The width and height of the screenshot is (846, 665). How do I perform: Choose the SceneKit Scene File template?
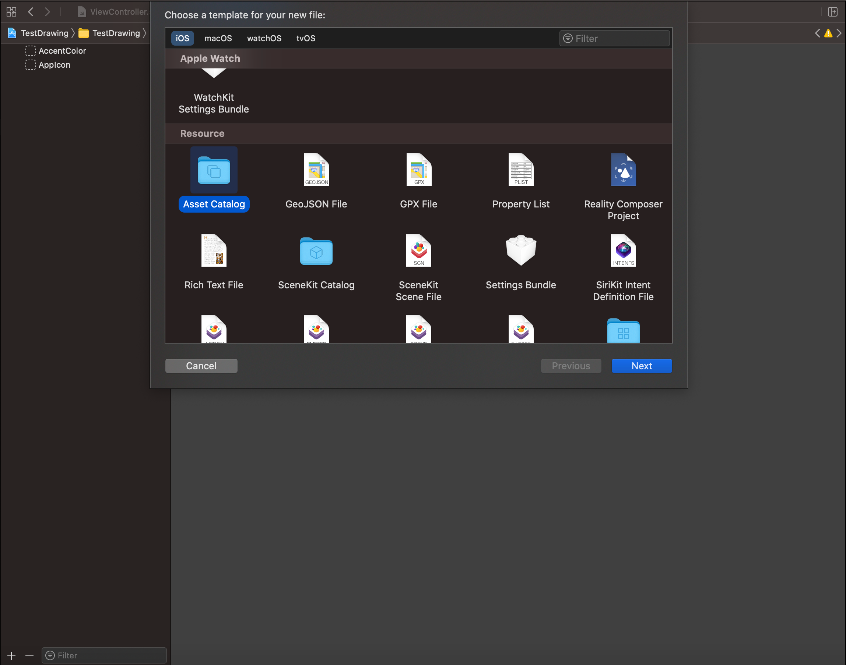coord(418,251)
